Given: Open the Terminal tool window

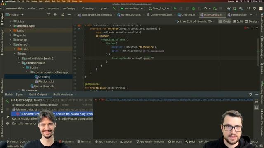Looking at the screenshot, I should click(x=84, y=141).
